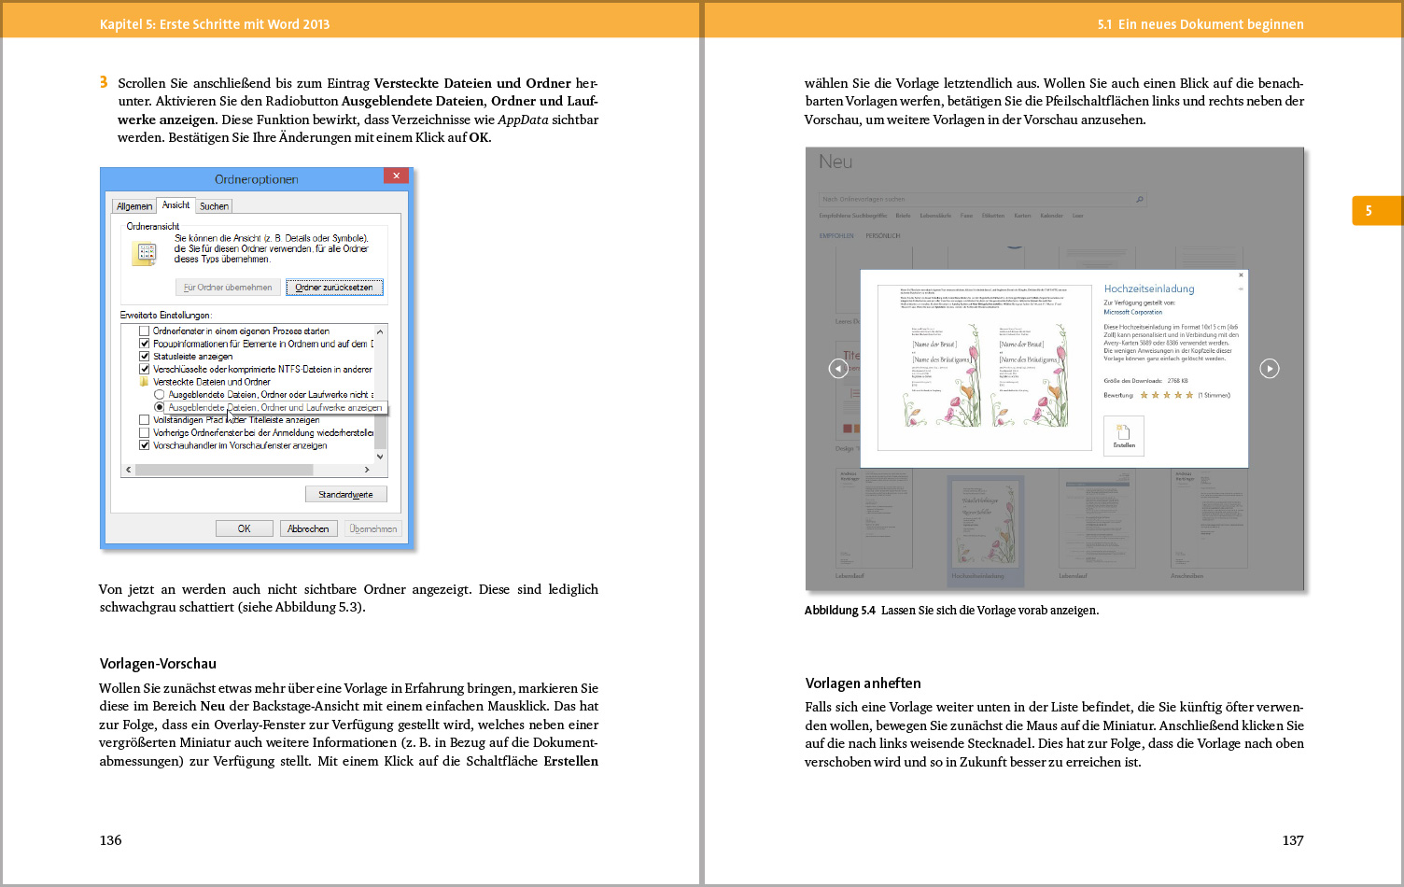
Task: Click the Abbildung 5.4 caption
Action: point(951,611)
